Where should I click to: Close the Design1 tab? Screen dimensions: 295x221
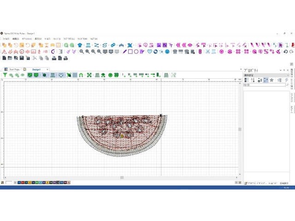(47, 70)
